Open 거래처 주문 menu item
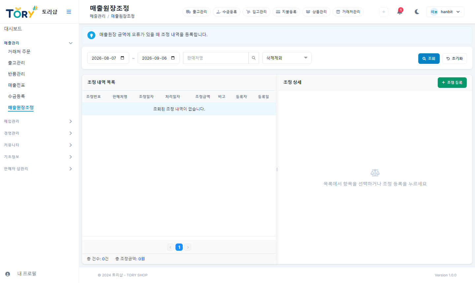This screenshot has width=475, height=283. pyautogui.click(x=19, y=52)
